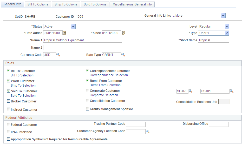Screen dimensions: 242x144
Task: Click the Disbursing Office field
Action: click(x=219, y=124)
